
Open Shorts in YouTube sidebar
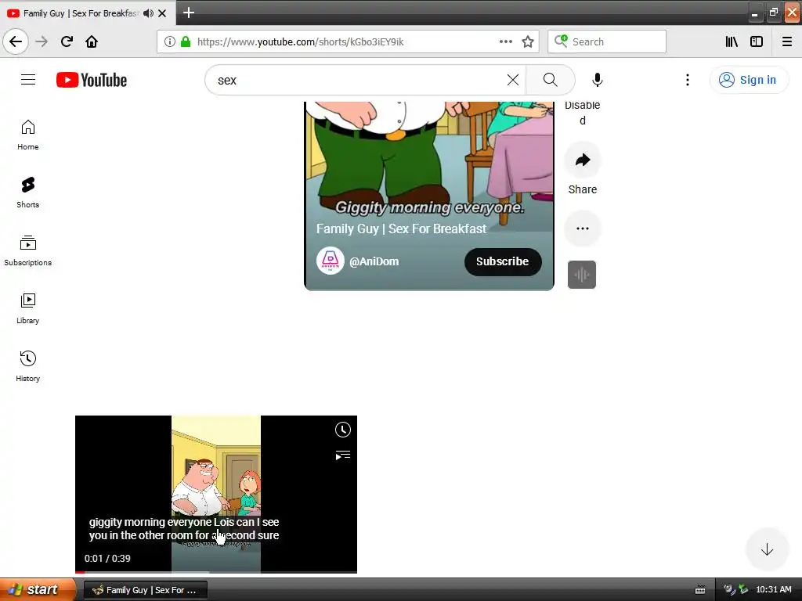[27, 193]
